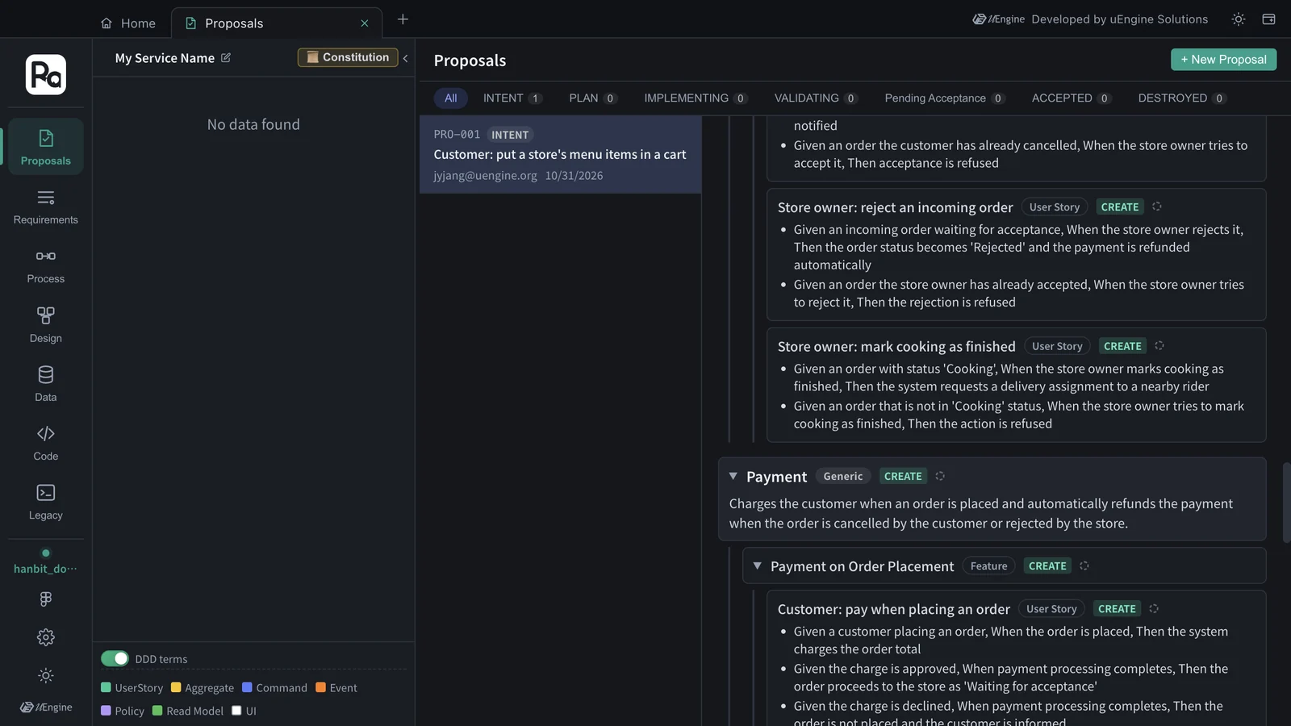The width and height of the screenshot is (1291, 726).
Task: Click the Policy purple legend swatch
Action: point(106,711)
